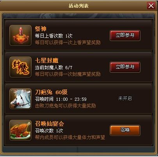Select the 七星封魔 activity title
Image resolution: width=158 pixels, height=157 pixels.
[x=46, y=60]
